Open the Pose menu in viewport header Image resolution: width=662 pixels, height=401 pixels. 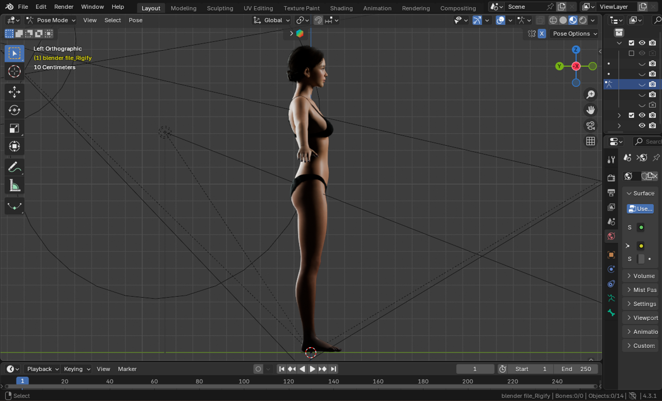pyautogui.click(x=135, y=20)
